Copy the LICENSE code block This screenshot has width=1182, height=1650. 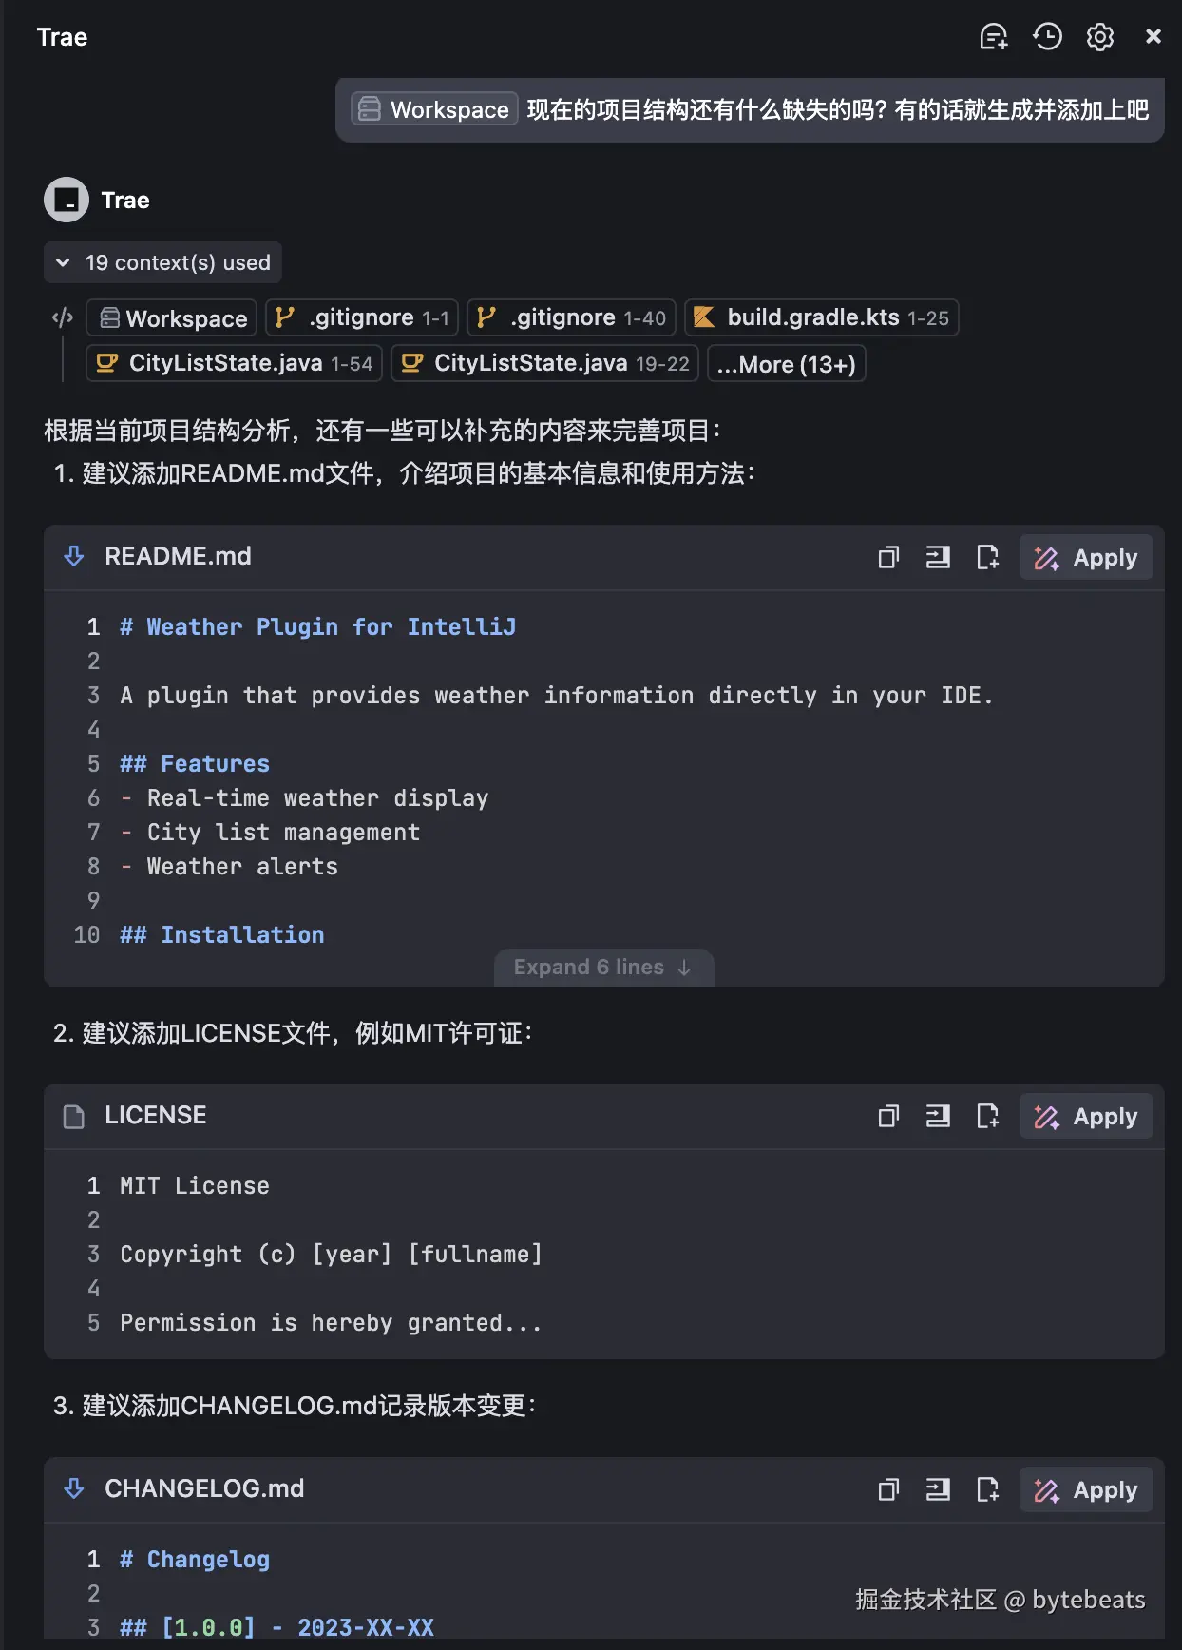coord(889,1116)
